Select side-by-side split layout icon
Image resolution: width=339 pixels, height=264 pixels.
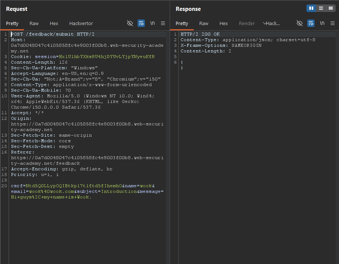[311, 8]
